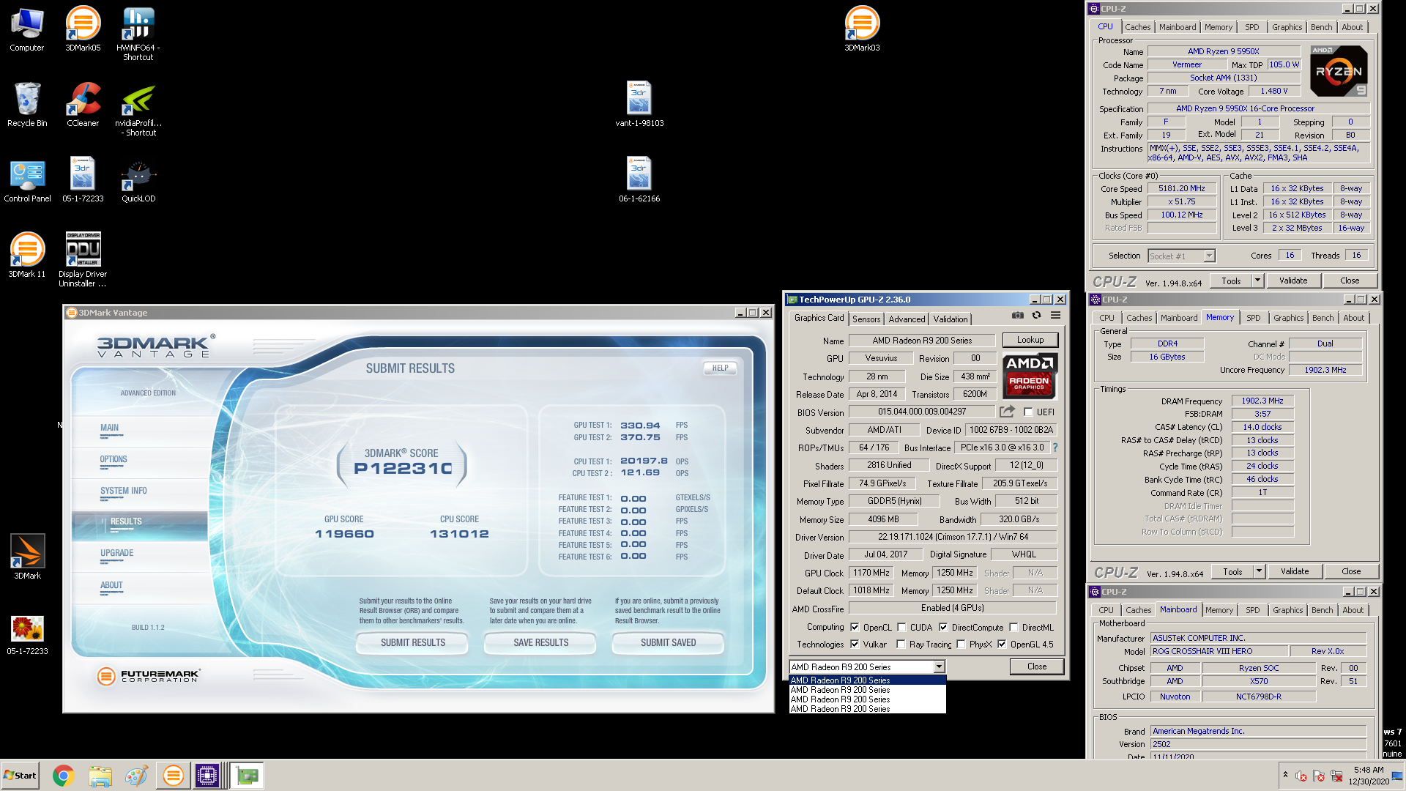Open the GPU-Z hamburger menu
This screenshot has width=1406, height=791.
(1055, 316)
